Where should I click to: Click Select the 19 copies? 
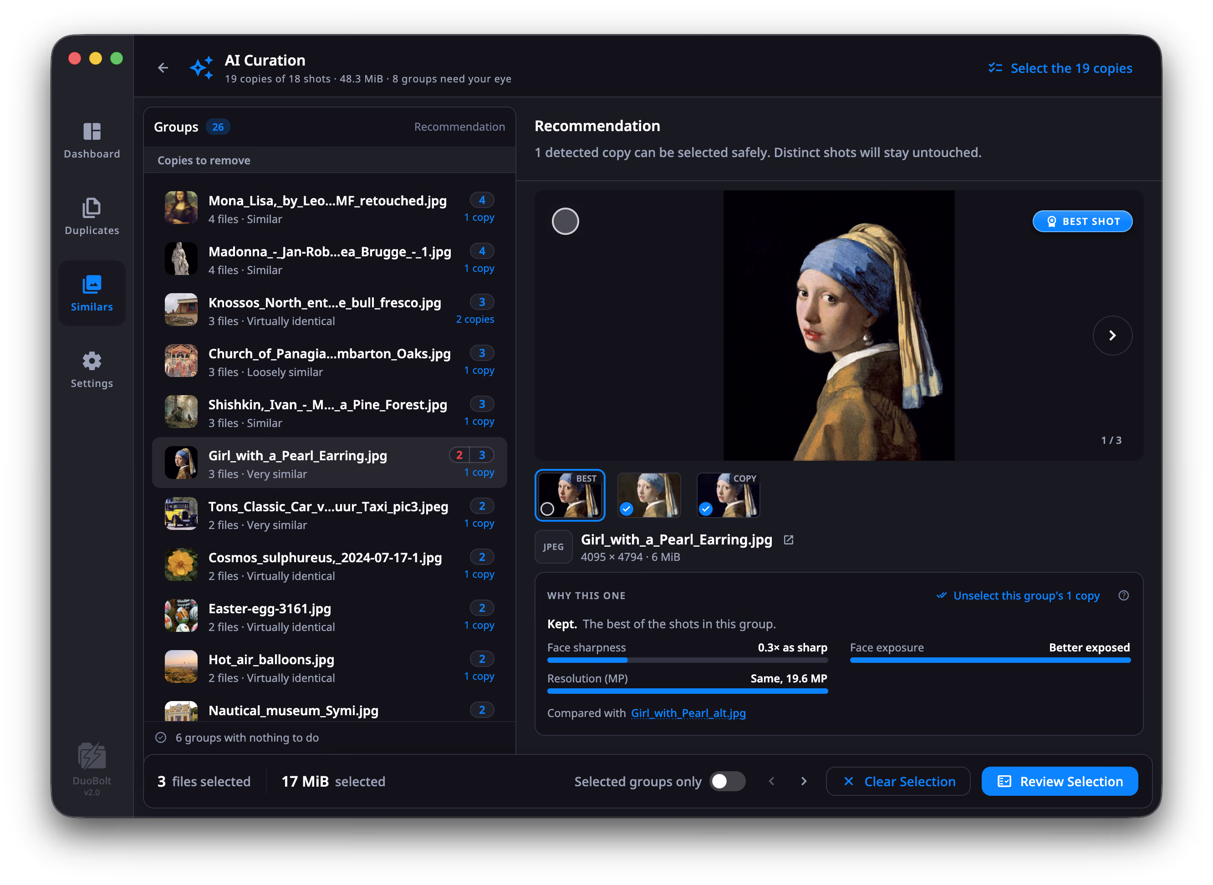(x=1060, y=68)
